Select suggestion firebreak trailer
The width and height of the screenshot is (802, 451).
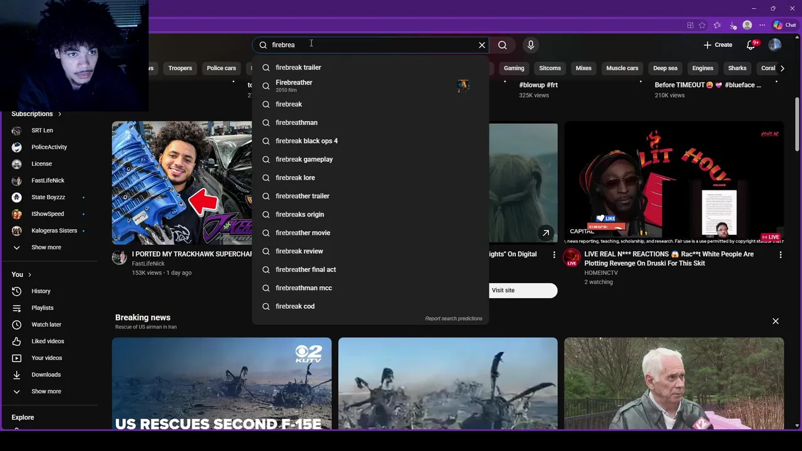point(370,68)
